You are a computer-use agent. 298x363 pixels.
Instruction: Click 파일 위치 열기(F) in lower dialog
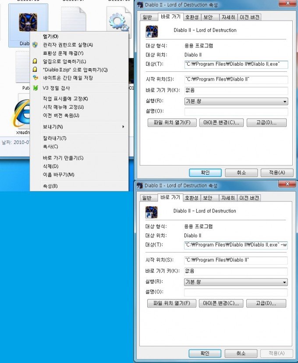pos(171,303)
